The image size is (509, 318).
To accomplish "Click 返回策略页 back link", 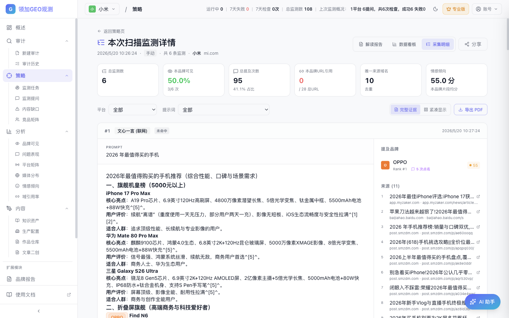I will coord(111,31).
